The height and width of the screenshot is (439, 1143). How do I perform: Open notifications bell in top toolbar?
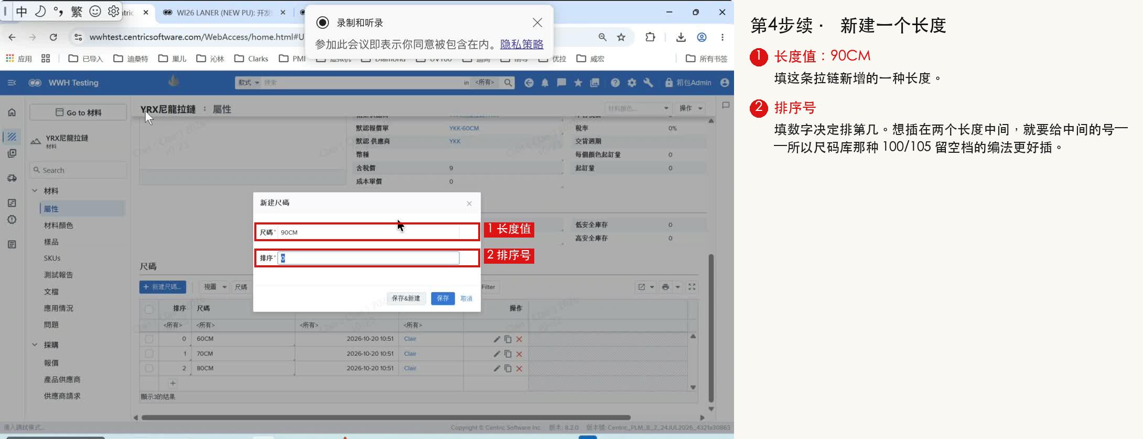click(x=545, y=83)
